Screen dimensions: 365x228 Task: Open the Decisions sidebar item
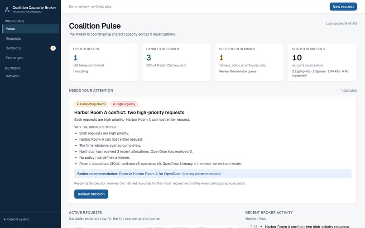[x=30, y=48]
